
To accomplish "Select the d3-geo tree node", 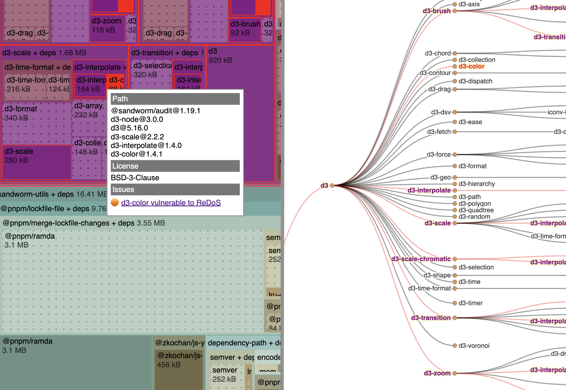I will pos(455,177).
